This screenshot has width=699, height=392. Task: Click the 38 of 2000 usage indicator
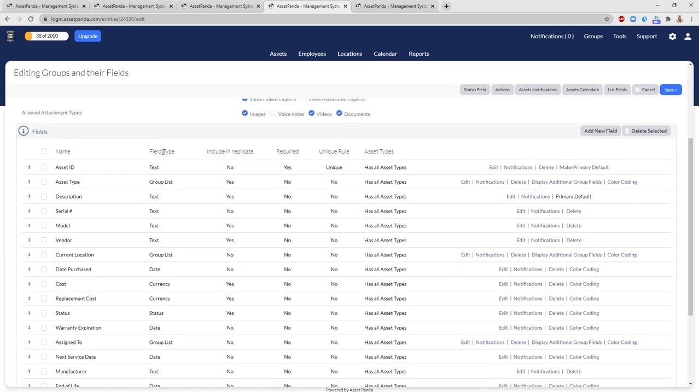pyautogui.click(x=46, y=36)
